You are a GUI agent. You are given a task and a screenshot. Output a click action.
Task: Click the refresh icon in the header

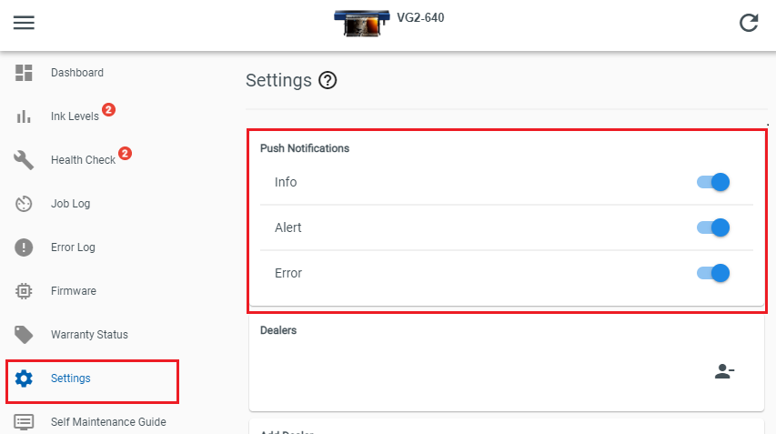coord(749,23)
